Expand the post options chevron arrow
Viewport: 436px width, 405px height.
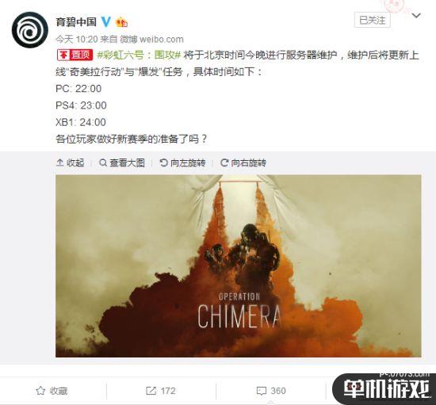coord(416,15)
